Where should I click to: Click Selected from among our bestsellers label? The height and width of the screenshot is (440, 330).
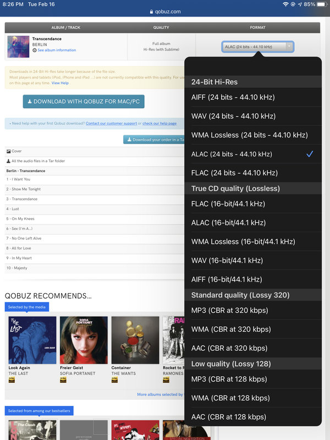click(x=39, y=411)
